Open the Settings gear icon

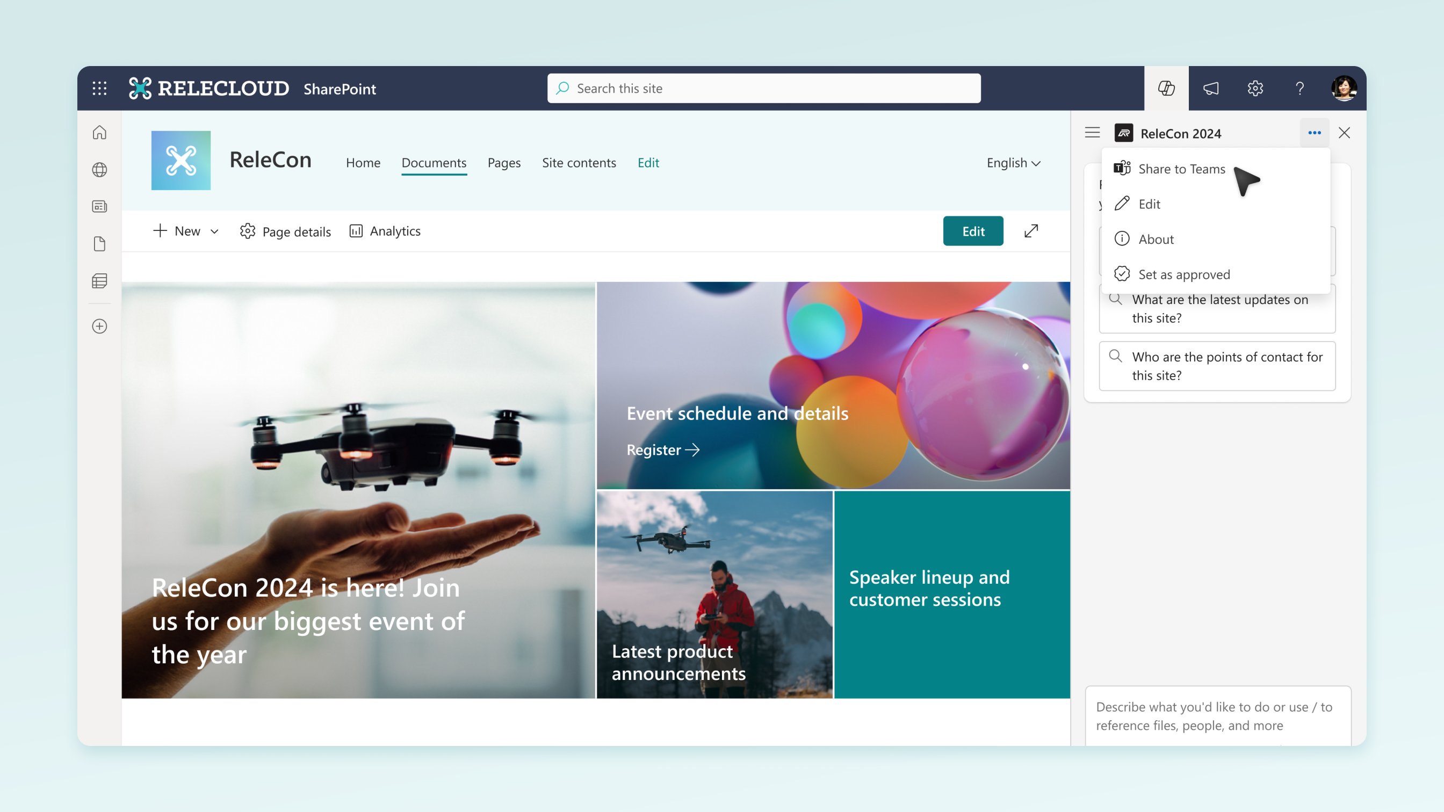[1254, 88]
